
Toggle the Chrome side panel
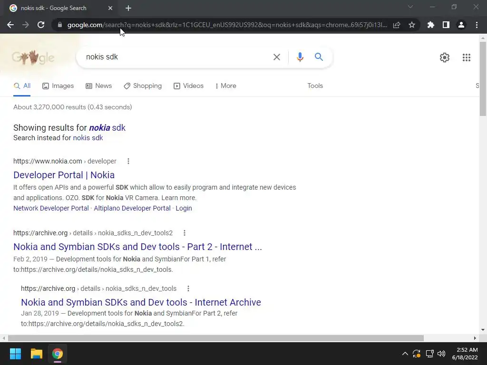click(446, 25)
